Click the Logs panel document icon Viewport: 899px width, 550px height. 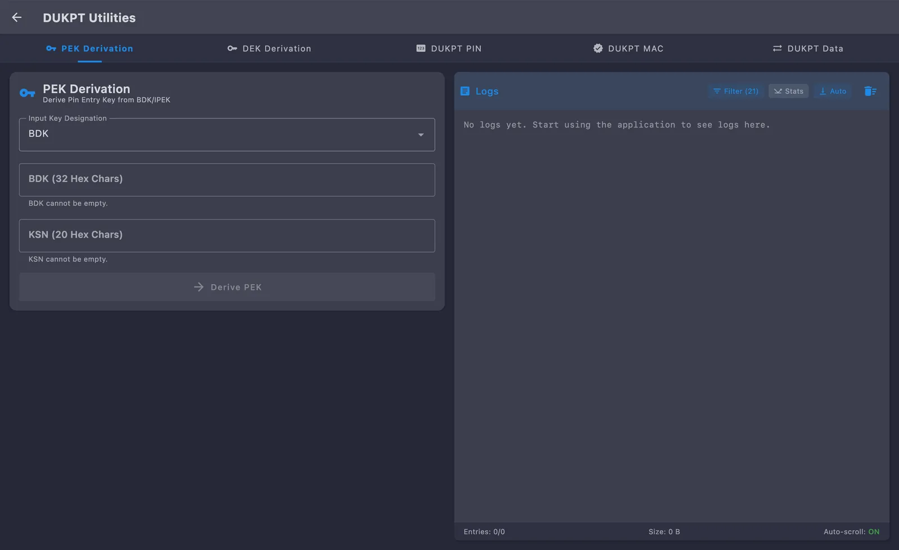tap(465, 91)
